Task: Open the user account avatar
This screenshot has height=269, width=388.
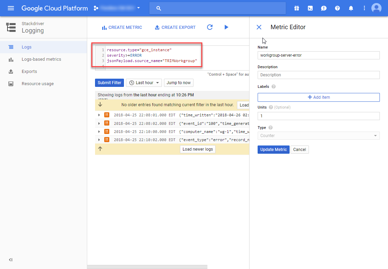Action: tap(376, 8)
